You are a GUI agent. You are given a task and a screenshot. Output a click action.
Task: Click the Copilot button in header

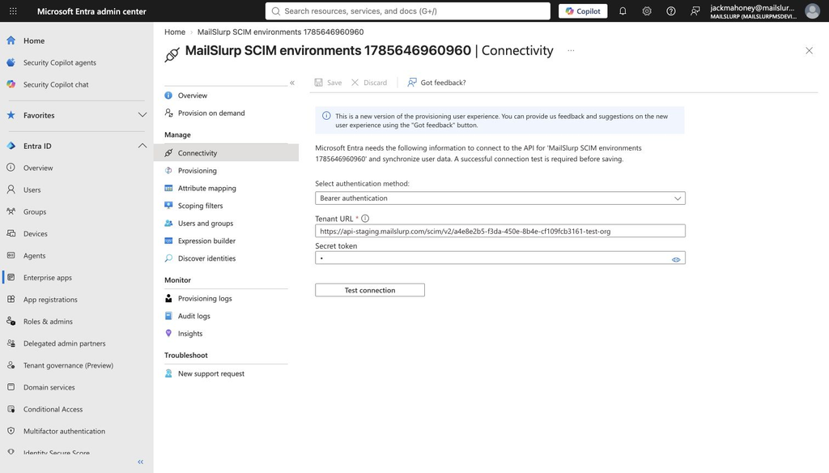[583, 11]
